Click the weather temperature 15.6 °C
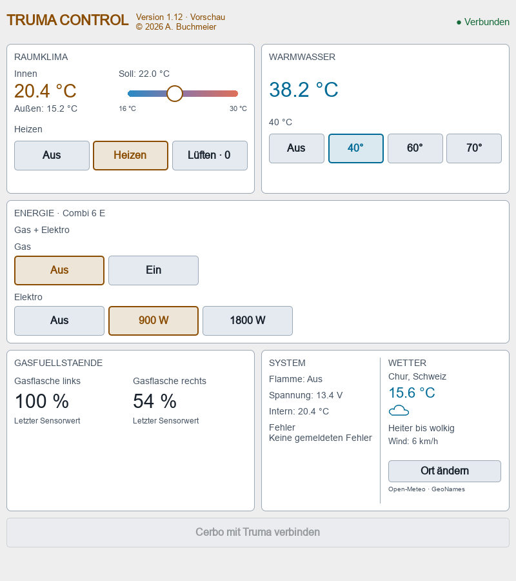This screenshot has height=581, width=516. click(x=412, y=392)
